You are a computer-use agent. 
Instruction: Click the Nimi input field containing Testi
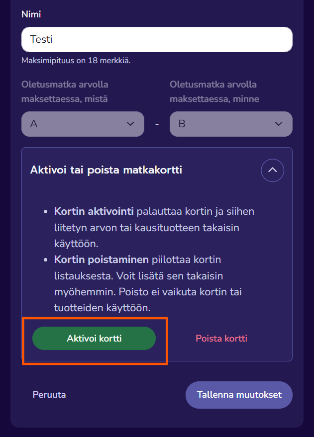(x=157, y=39)
